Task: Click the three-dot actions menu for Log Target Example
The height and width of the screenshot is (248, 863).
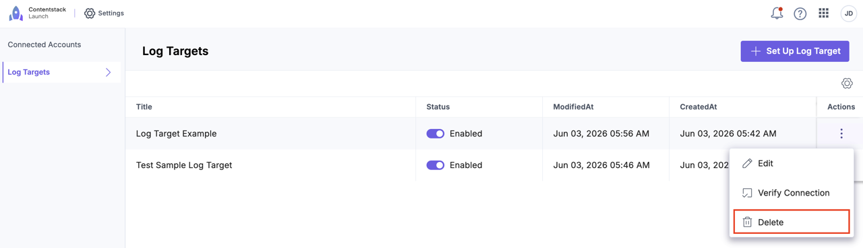Action: 841,134
